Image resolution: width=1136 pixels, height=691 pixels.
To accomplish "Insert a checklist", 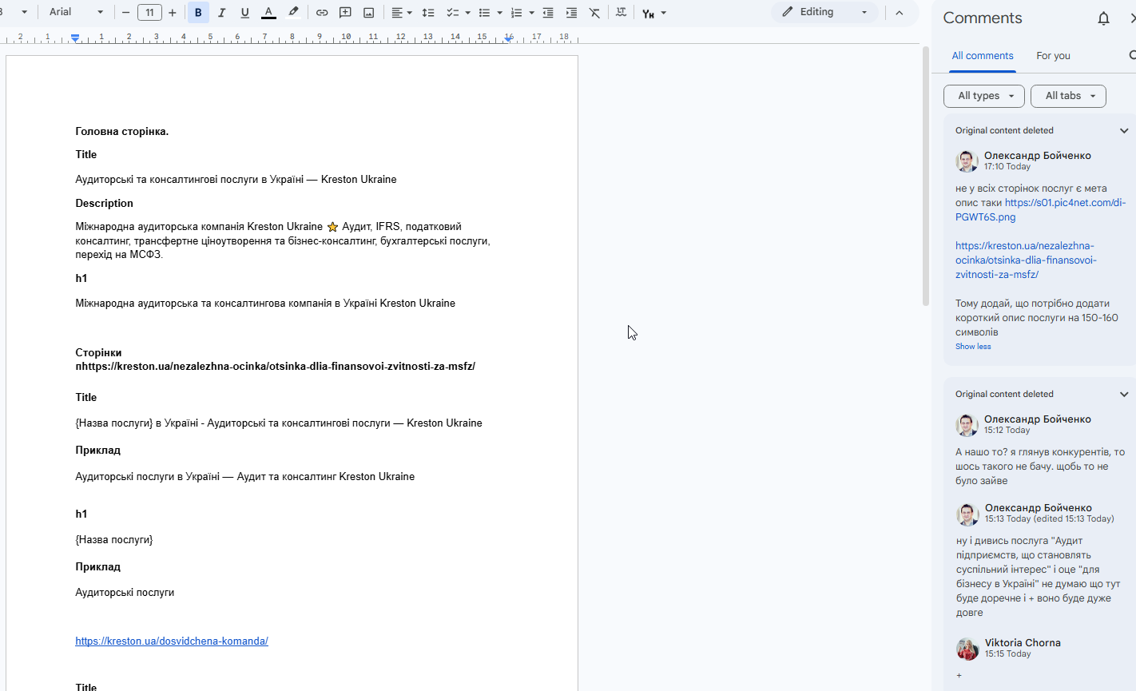I will click(x=452, y=13).
